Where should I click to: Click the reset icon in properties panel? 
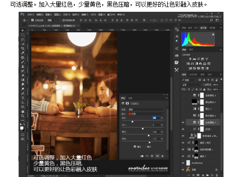152,156
